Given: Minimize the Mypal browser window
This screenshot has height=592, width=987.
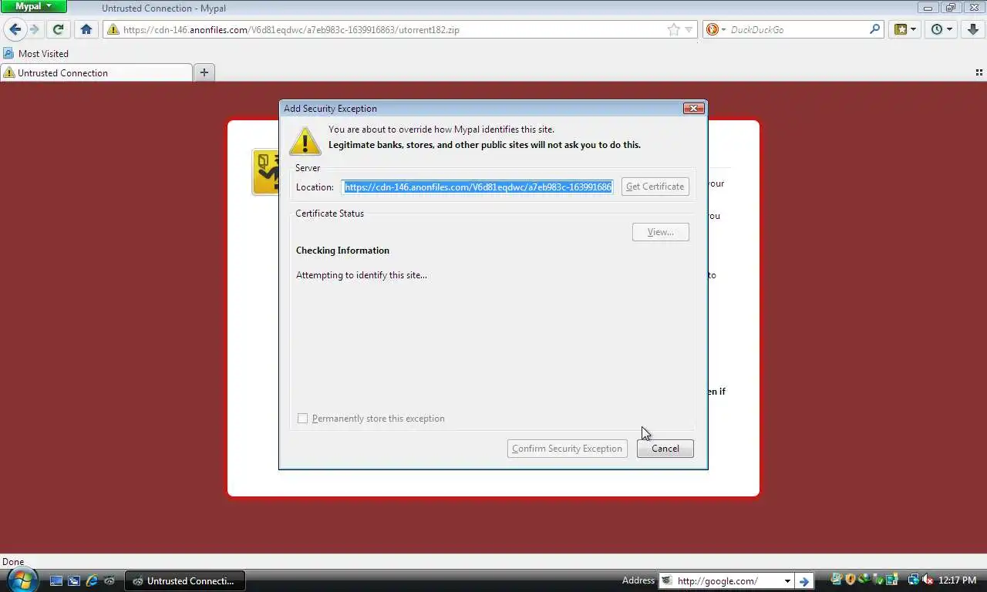Looking at the screenshot, I should click(x=928, y=7).
